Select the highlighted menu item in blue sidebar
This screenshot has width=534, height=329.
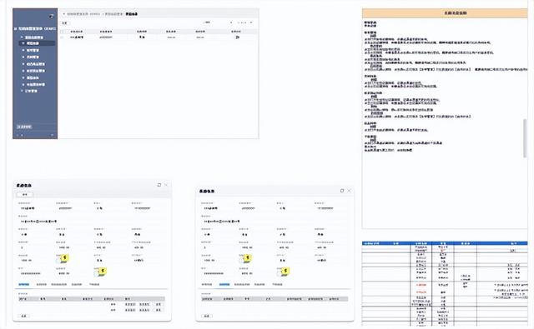[x=37, y=43]
